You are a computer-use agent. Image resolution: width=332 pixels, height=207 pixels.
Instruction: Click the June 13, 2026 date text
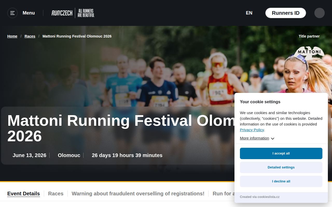pos(29,155)
